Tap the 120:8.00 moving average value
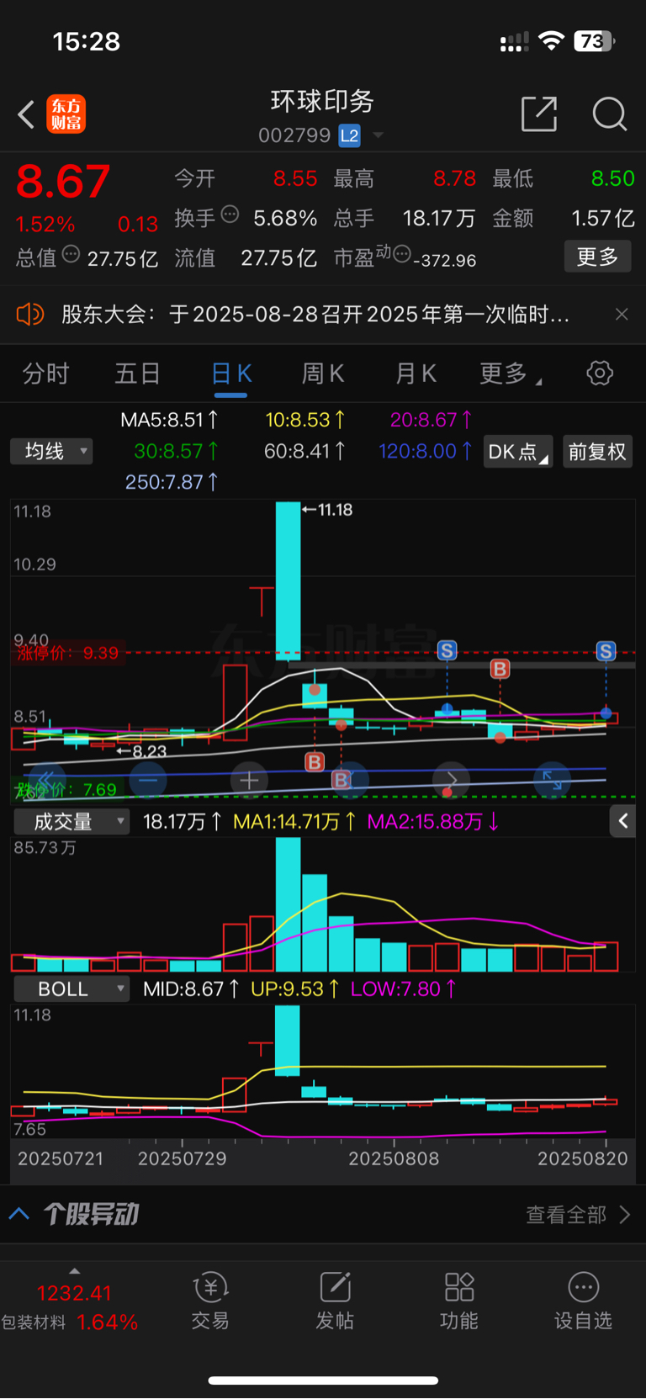This screenshot has width=646, height=1399. click(x=425, y=452)
